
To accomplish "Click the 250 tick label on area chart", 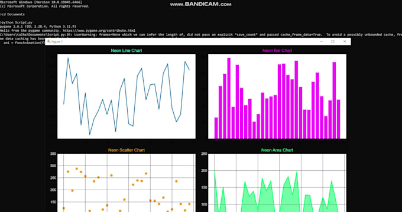I will pyautogui.click(x=204, y=154).
